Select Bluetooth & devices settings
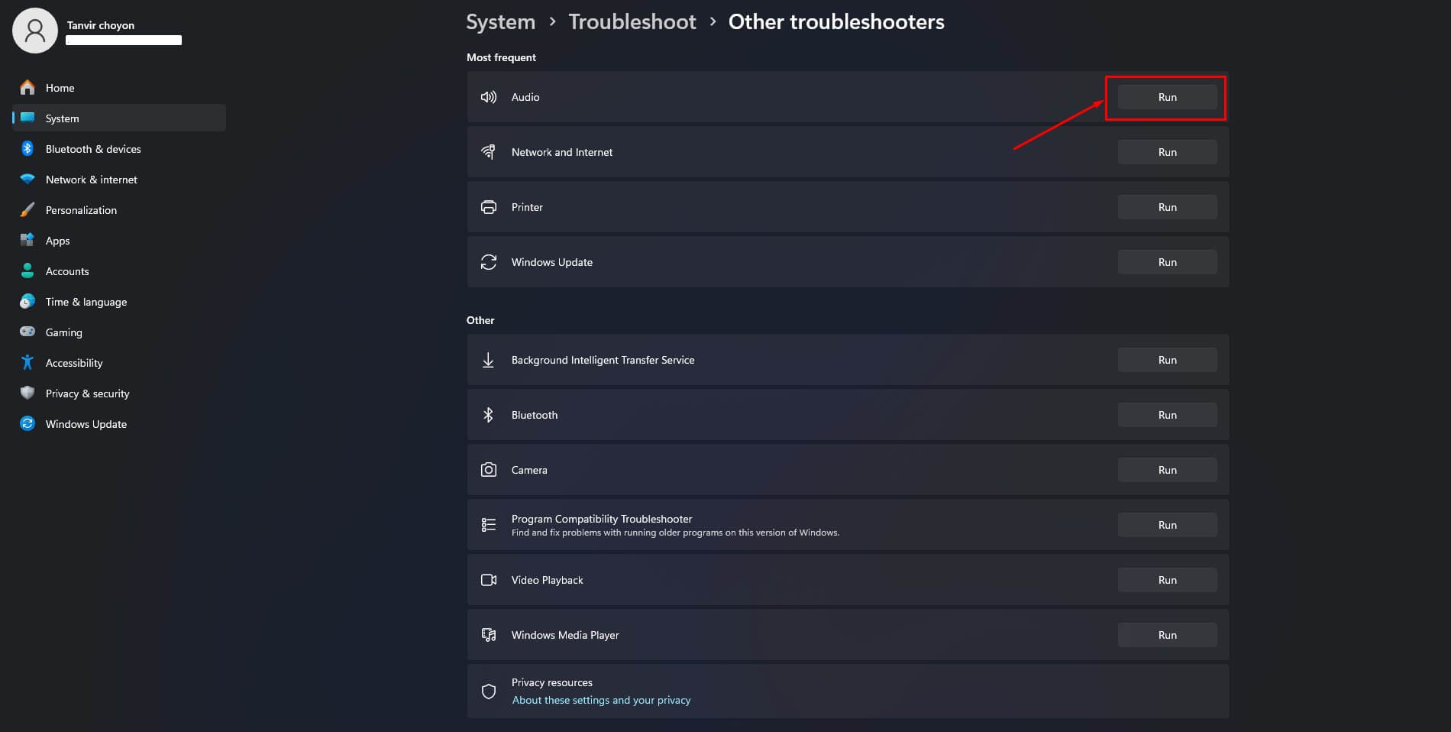The image size is (1451, 732). click(x=119, y=149)
